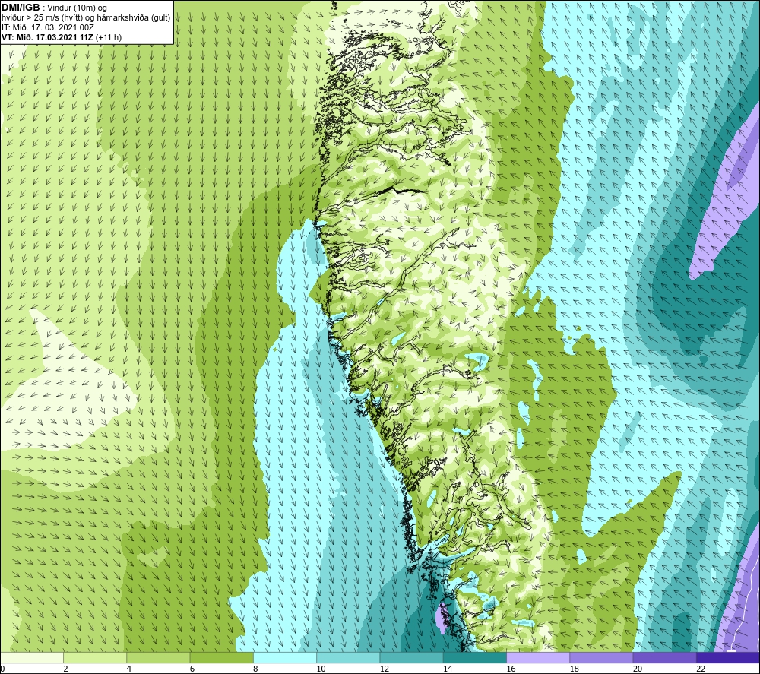
Task: Click the "22" tick label on scale
Action: (701, 669)
